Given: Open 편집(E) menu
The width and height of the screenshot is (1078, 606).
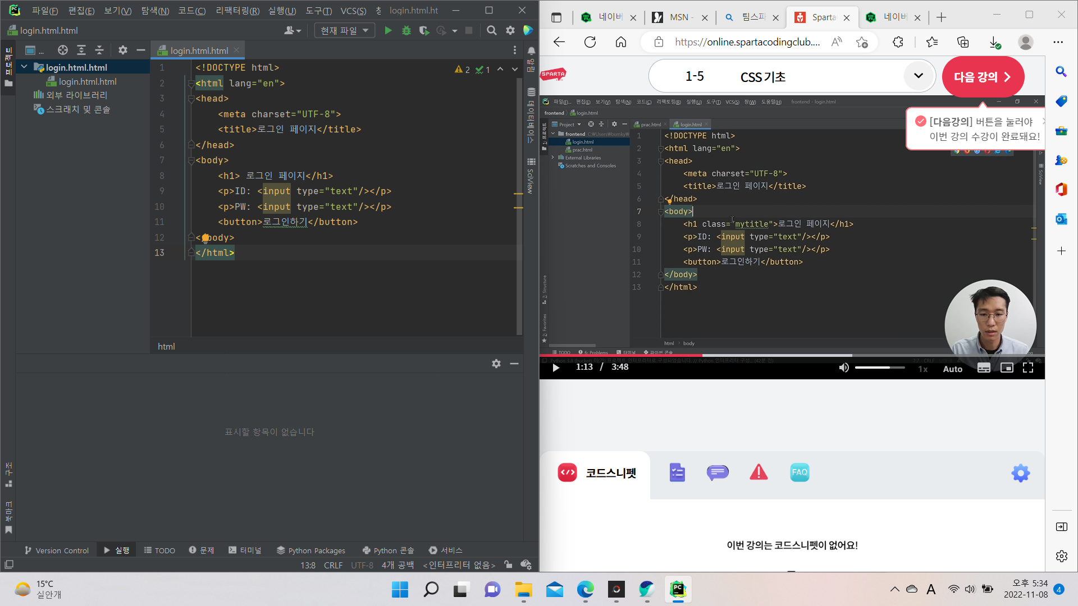Looking at the screenshot, I should point(81,11).
